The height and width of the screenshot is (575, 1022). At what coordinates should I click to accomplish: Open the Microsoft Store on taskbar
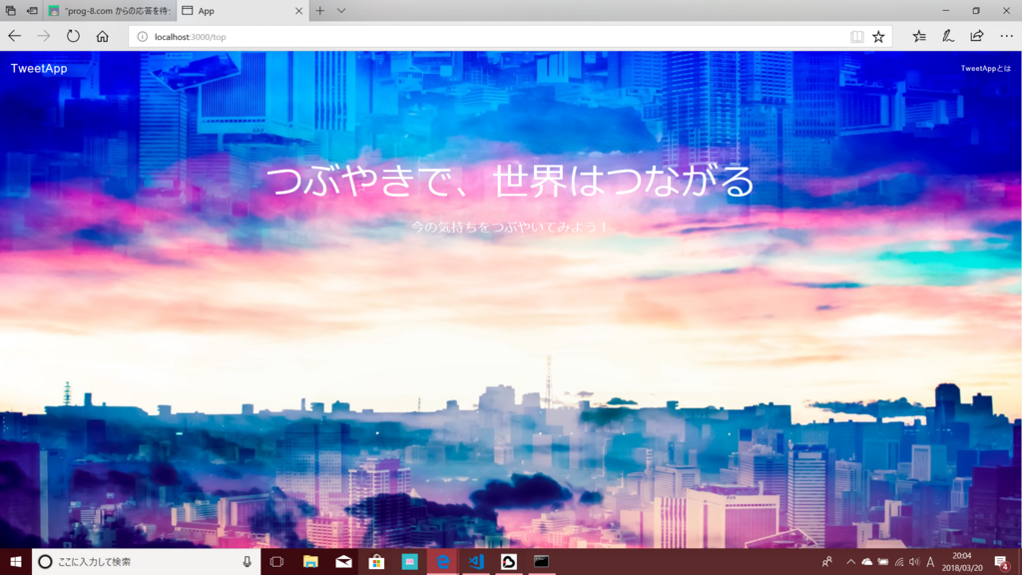(376, 561)
